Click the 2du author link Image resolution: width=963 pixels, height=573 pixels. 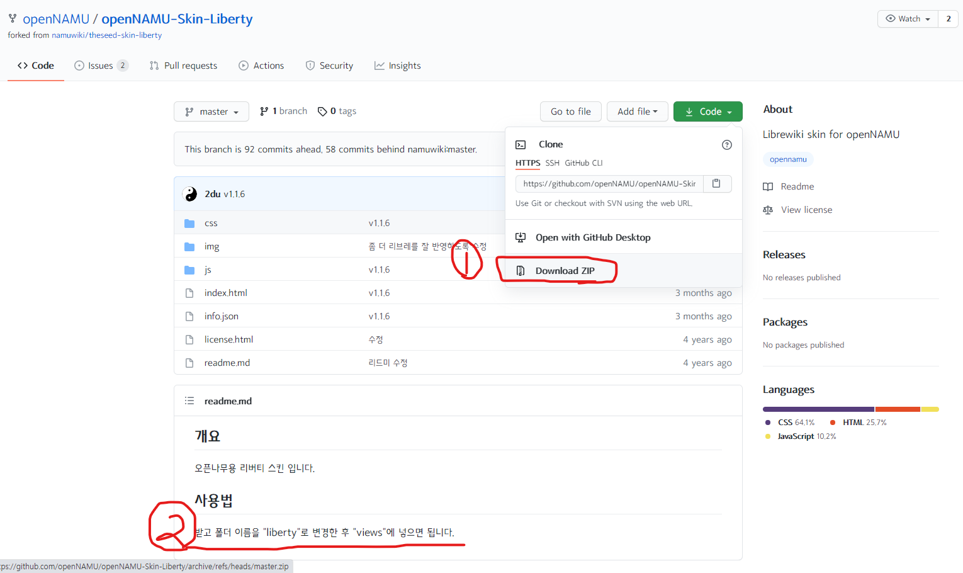pos(213,194)
